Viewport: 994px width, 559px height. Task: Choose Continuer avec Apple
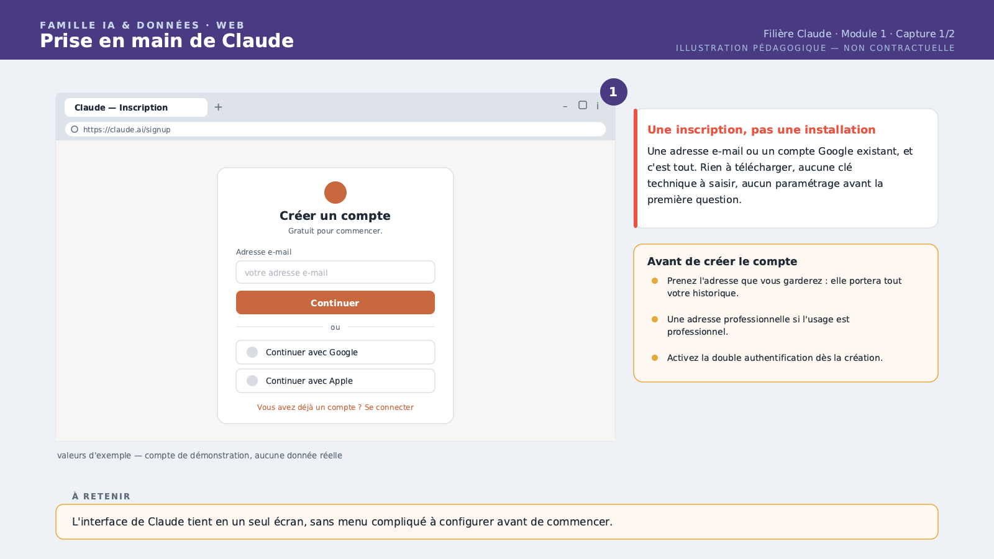(x=335, y=381)
